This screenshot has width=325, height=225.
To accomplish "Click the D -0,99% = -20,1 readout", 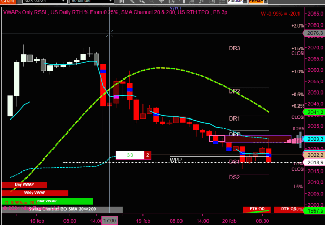I will point(21,203).
